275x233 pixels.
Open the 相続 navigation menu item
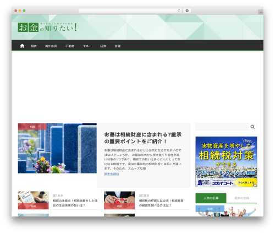[x=34, y=46]
